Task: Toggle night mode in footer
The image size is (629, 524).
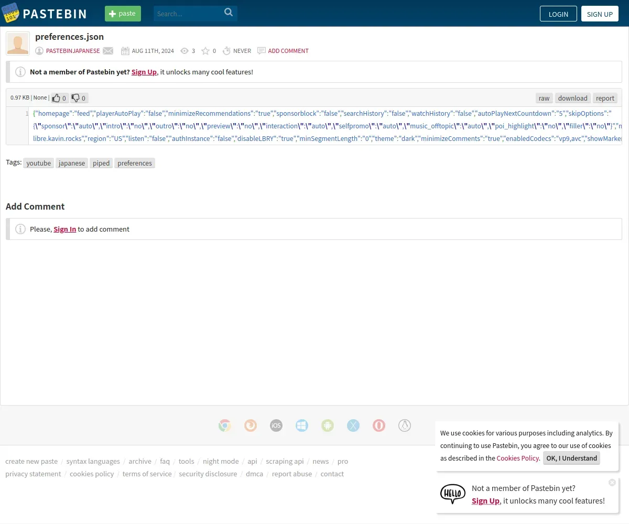Action: (221, 461)
